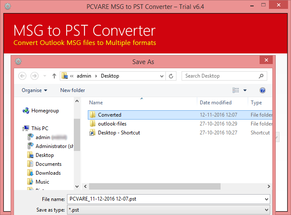
Task: Click date 27-10-2016 10:27
Action: click(x=218, y=133)
